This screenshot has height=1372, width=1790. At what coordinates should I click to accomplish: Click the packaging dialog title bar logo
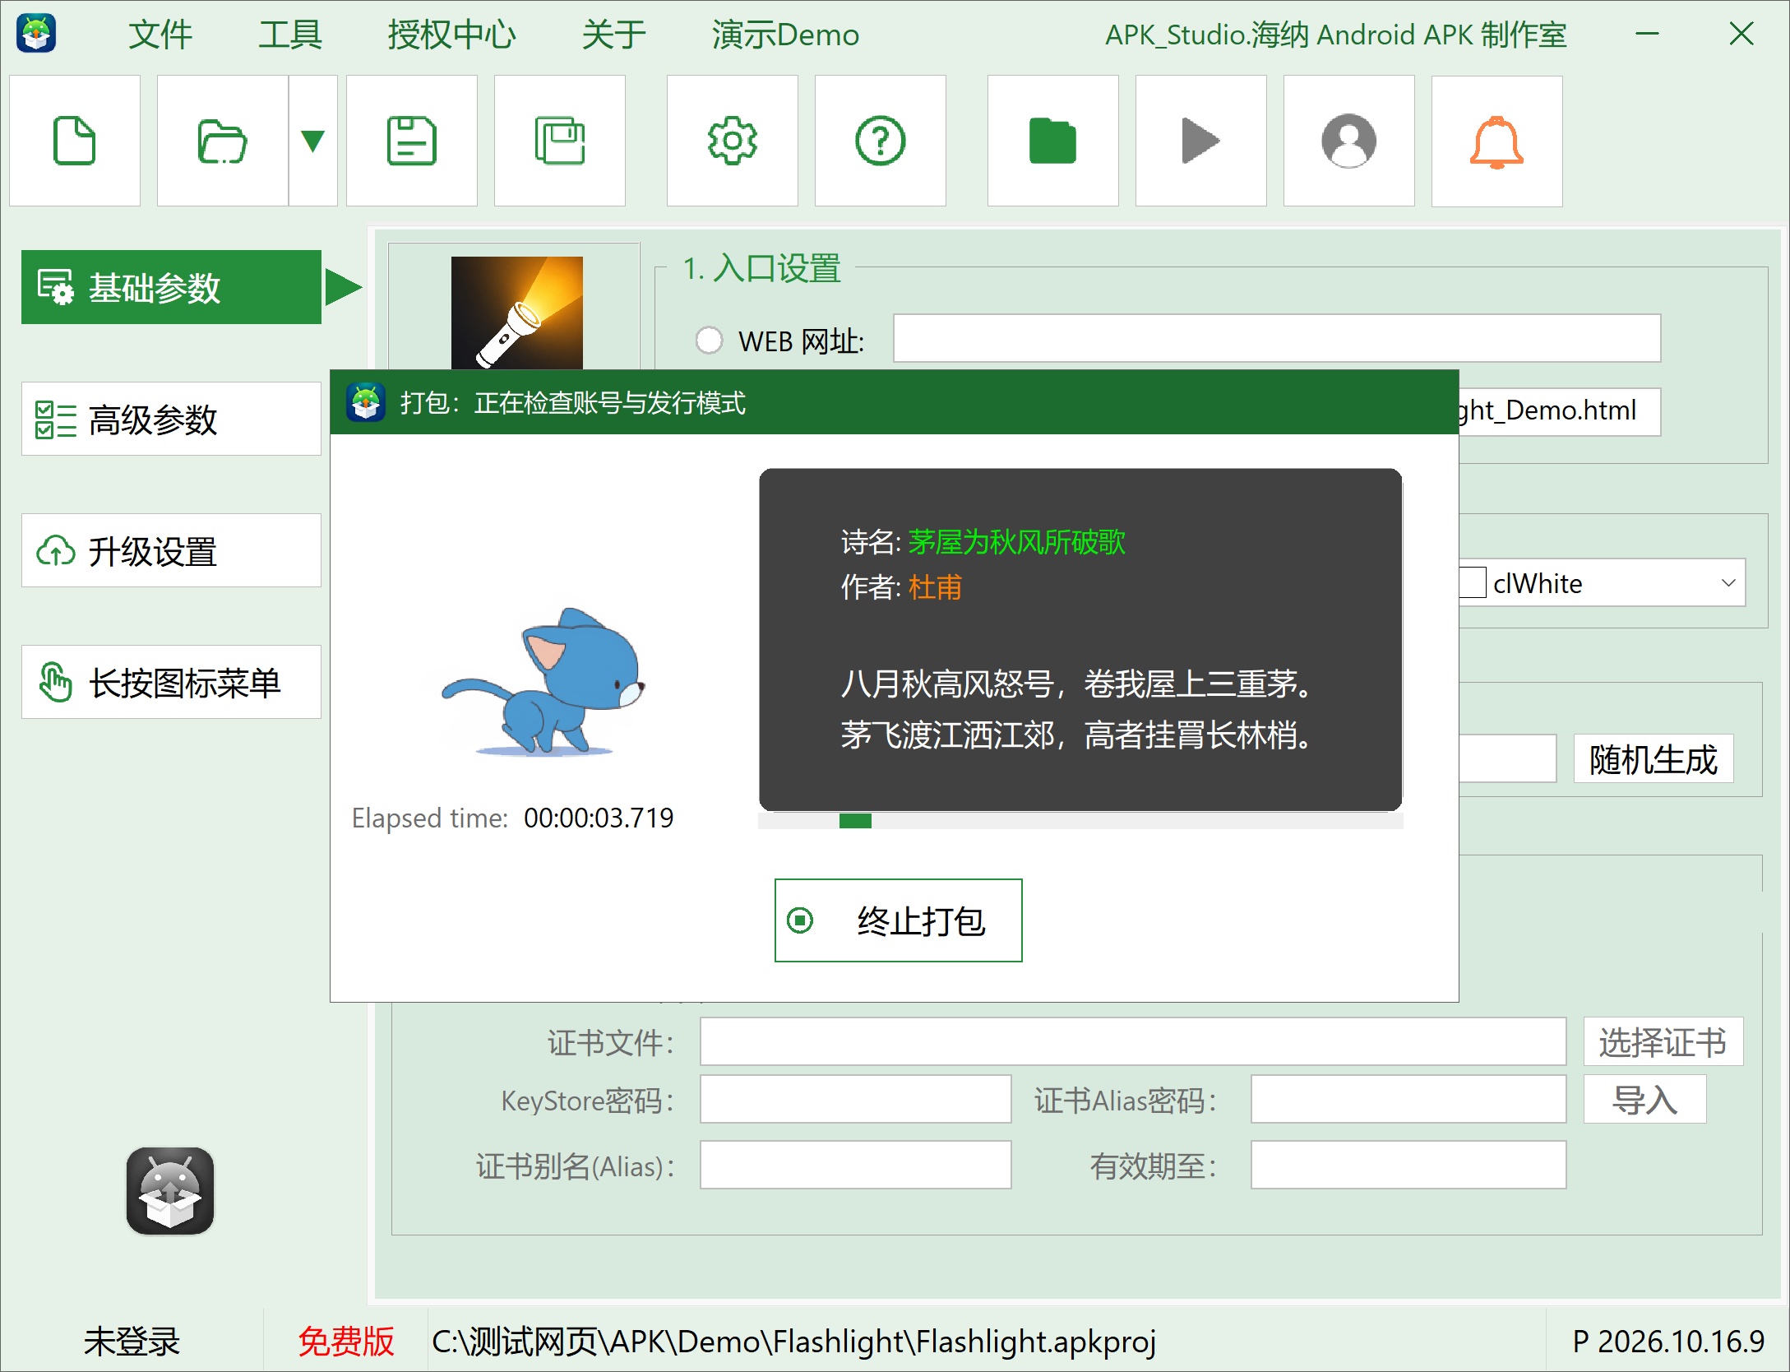(366, 402)
